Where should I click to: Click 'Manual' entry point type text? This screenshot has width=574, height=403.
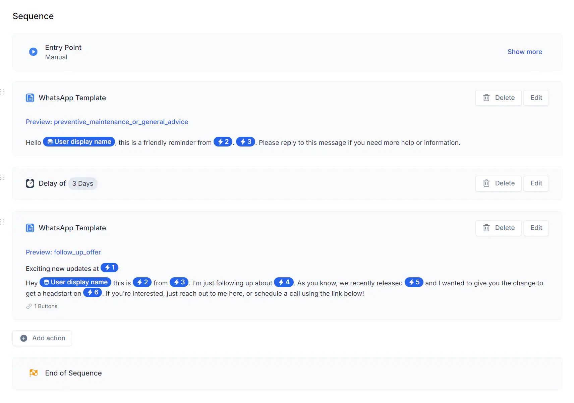[56, 57]
